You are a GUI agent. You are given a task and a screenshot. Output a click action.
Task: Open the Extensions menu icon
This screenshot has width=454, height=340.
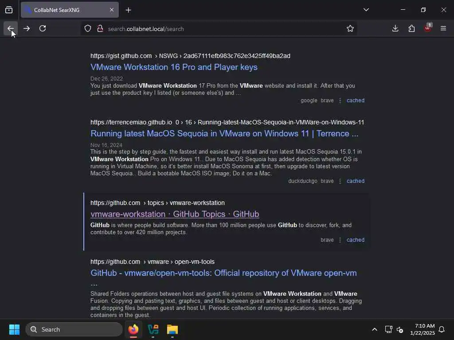411,28
